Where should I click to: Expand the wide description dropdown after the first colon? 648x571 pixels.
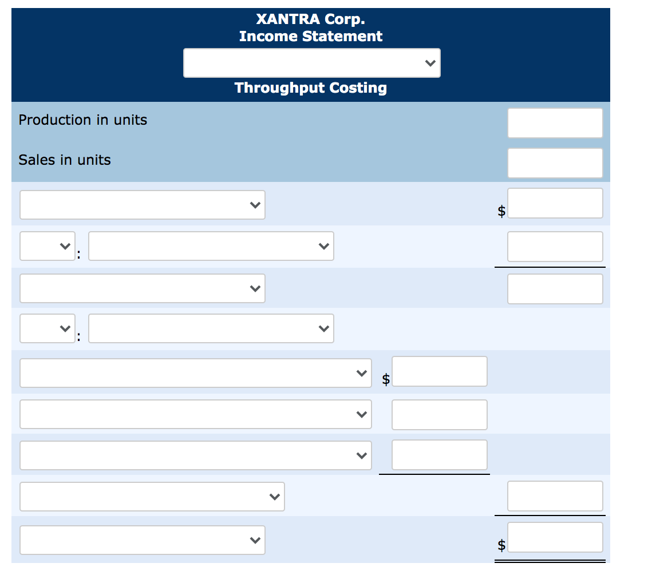(x=211, y=245)
